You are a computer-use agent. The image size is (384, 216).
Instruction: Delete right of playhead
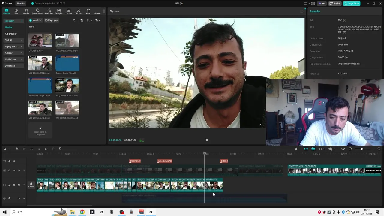click(x=46, y=149)
